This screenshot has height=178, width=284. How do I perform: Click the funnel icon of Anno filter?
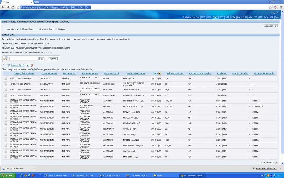9,65
